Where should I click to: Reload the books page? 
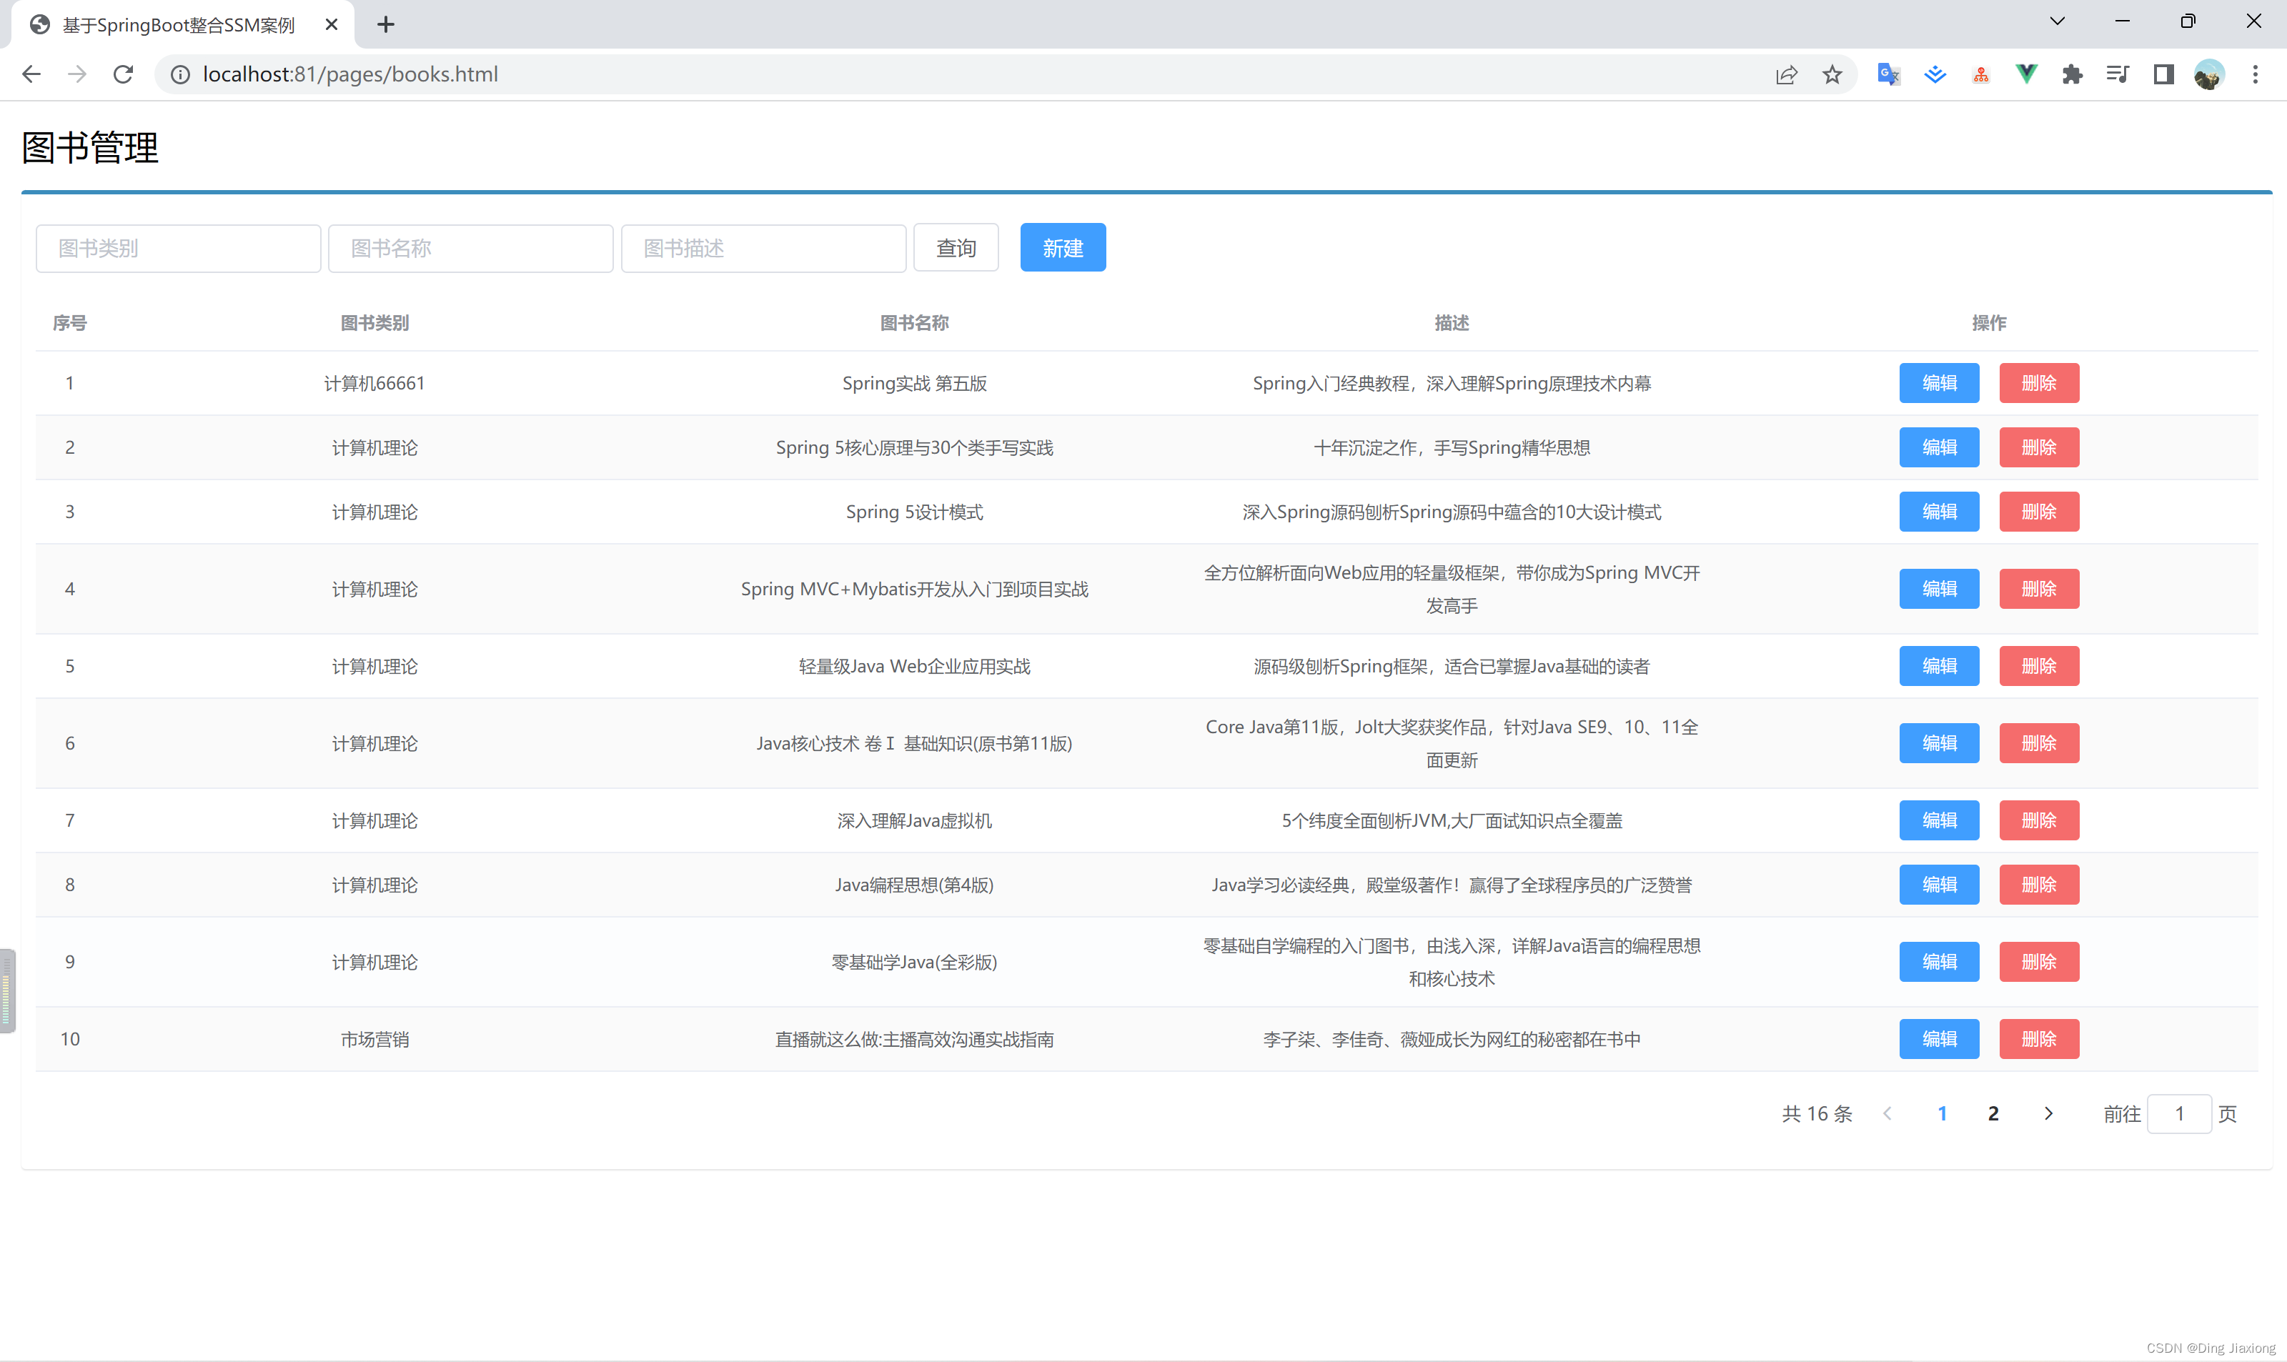point(123,74)
